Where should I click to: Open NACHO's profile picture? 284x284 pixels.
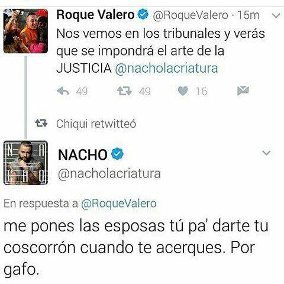25,163
